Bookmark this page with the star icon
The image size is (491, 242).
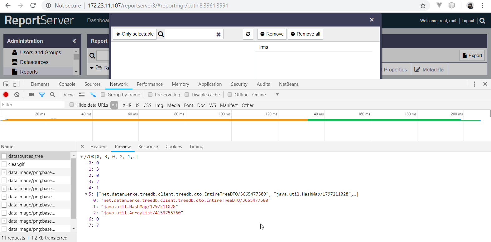click(x=423, y=5)
